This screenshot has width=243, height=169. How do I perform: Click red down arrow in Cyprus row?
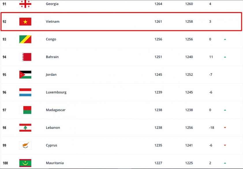click(x=225, y=145)
